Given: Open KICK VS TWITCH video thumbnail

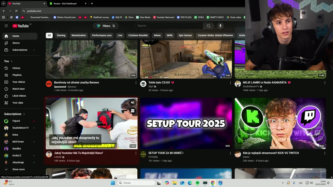Looking at the screenshot, I should 280,123.
